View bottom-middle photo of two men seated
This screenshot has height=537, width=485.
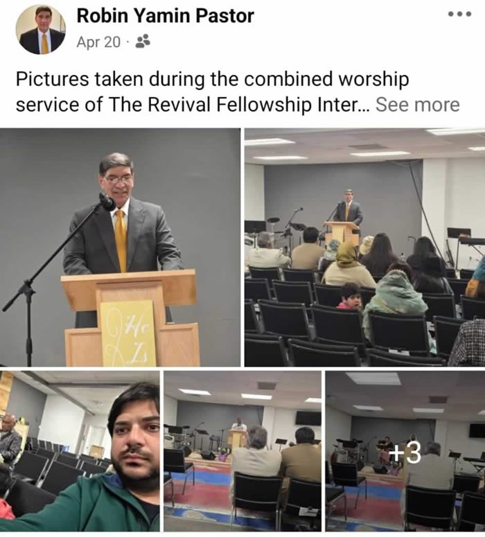point(242,451)
